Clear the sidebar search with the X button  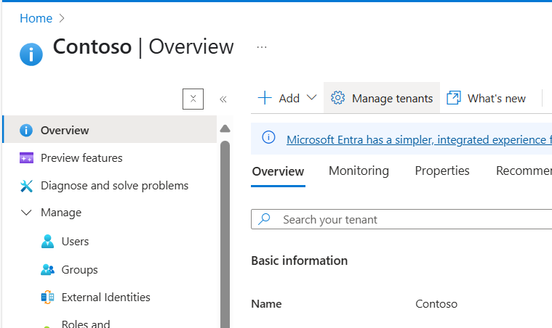[193, 99]
